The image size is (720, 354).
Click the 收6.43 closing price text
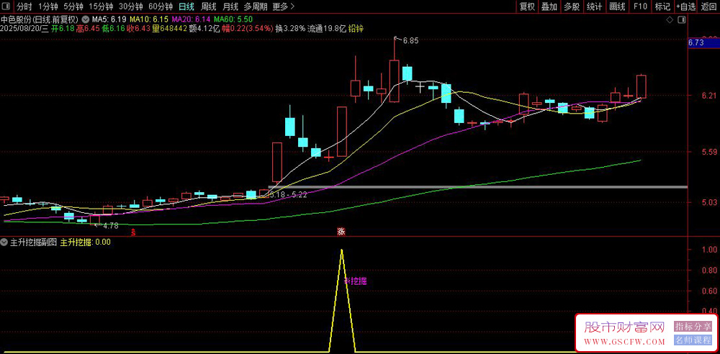[138, 29]
